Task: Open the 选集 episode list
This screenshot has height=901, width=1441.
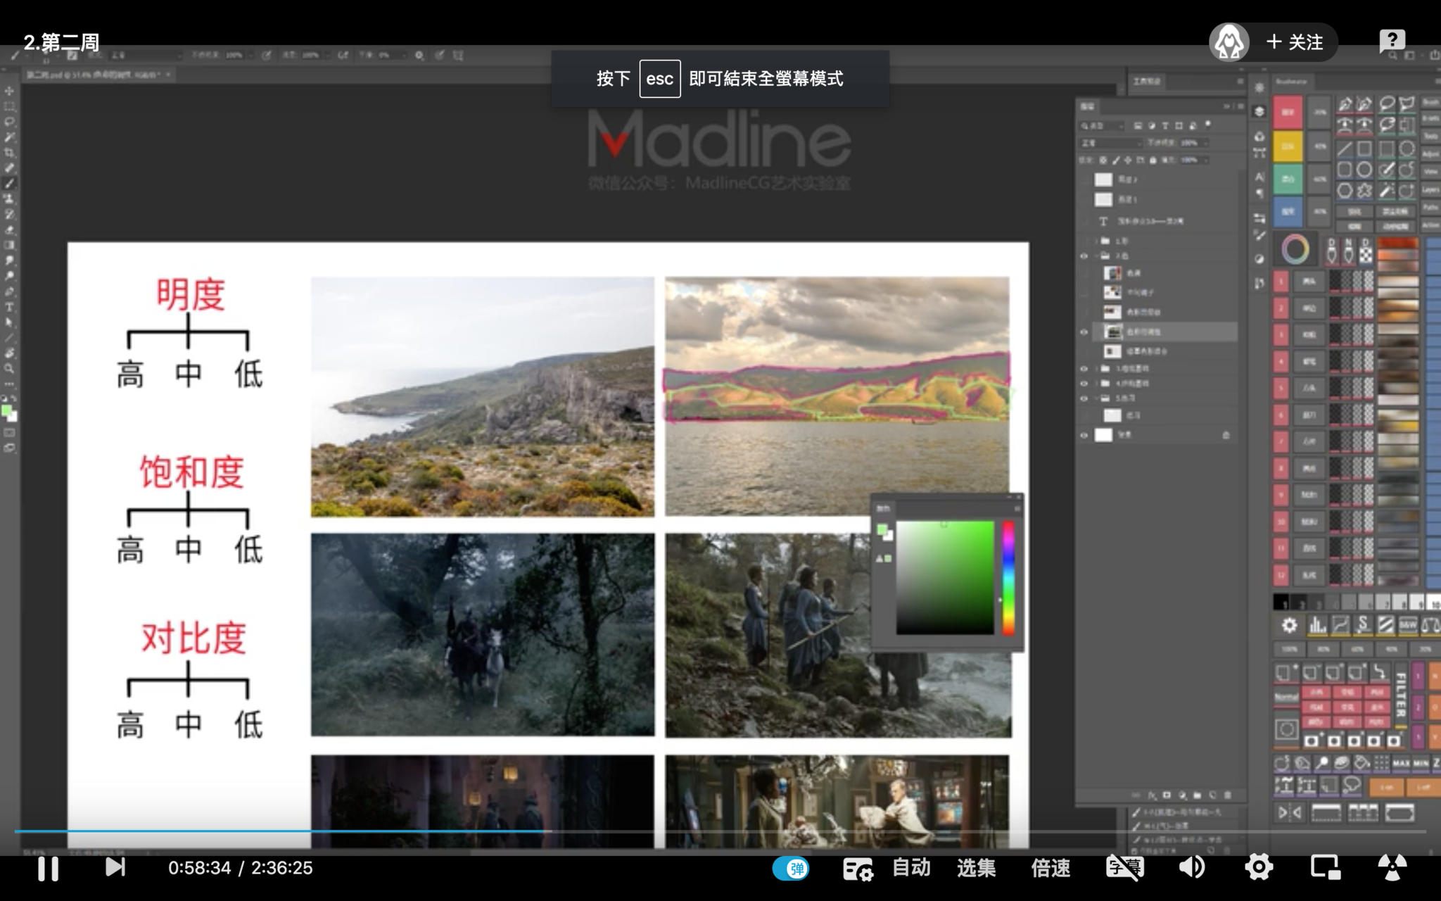Action: click(x=976, y=868)
